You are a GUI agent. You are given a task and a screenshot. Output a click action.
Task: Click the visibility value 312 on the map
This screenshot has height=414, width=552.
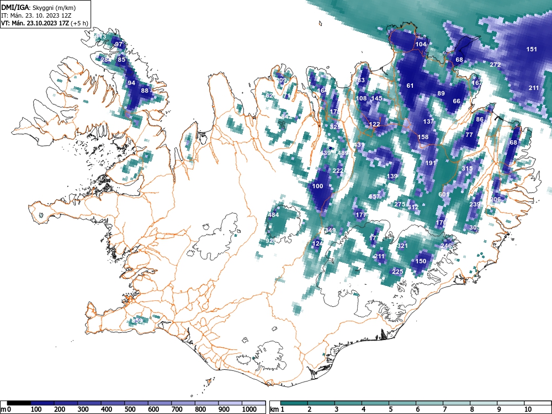point(413,206)
